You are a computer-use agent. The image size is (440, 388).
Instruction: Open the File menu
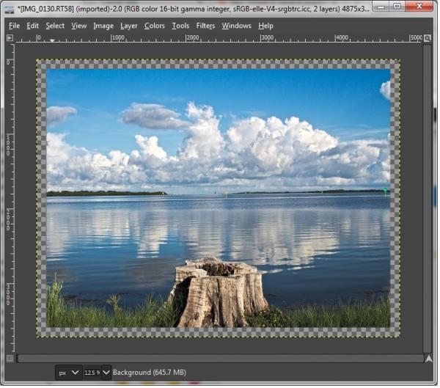pyautogui.click(x=15, y=26)
